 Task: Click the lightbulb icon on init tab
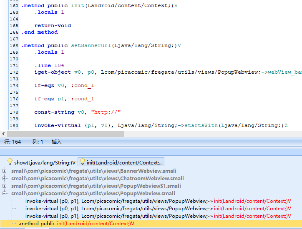(x=83, y=162)
